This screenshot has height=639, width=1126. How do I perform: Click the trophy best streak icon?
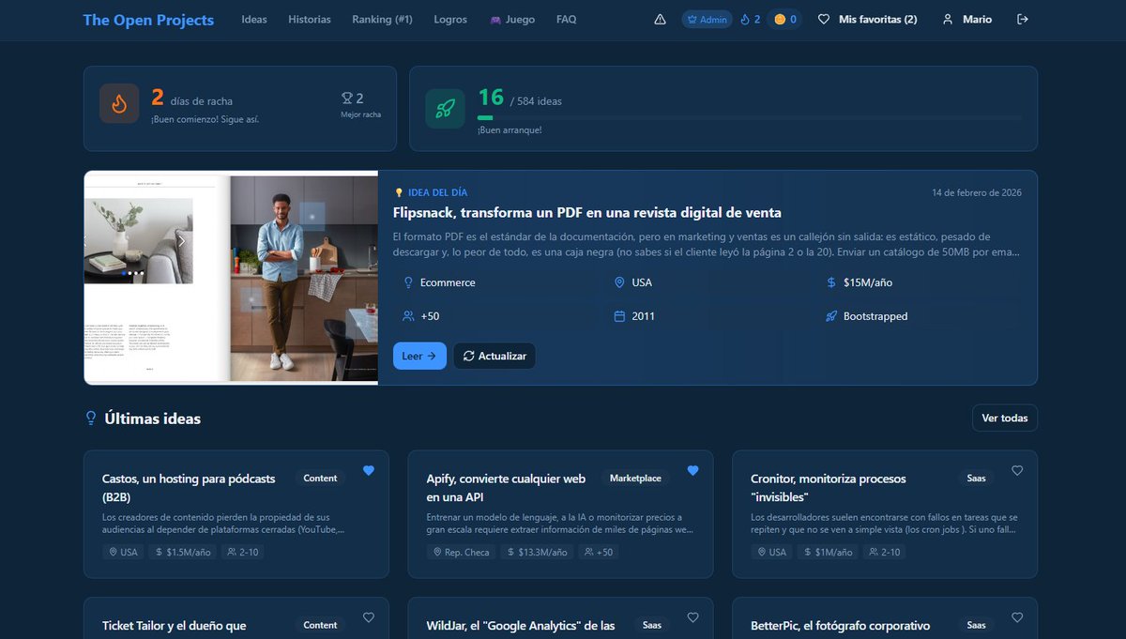pos(347,98)
